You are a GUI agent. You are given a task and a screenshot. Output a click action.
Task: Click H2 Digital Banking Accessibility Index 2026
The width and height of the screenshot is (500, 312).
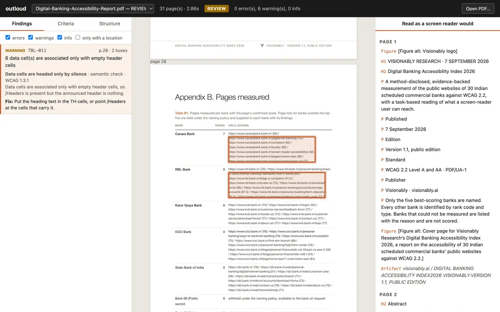pos(428,72)
